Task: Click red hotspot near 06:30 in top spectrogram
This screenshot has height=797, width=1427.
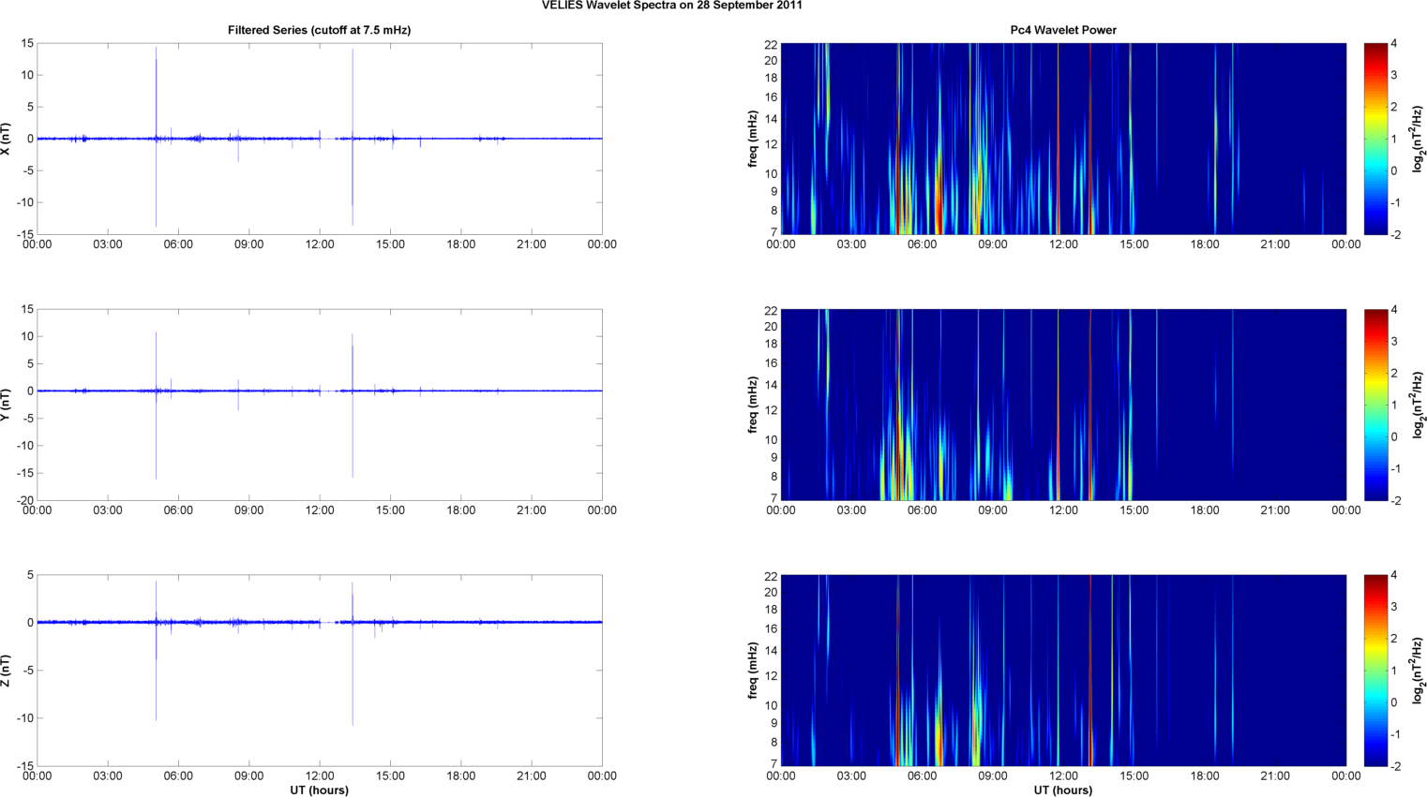Action: click(x=939, y=211)
